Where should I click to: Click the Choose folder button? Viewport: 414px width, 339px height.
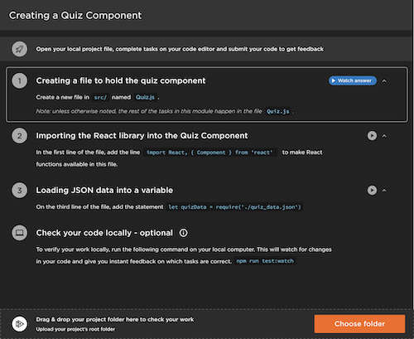point(359,324)
